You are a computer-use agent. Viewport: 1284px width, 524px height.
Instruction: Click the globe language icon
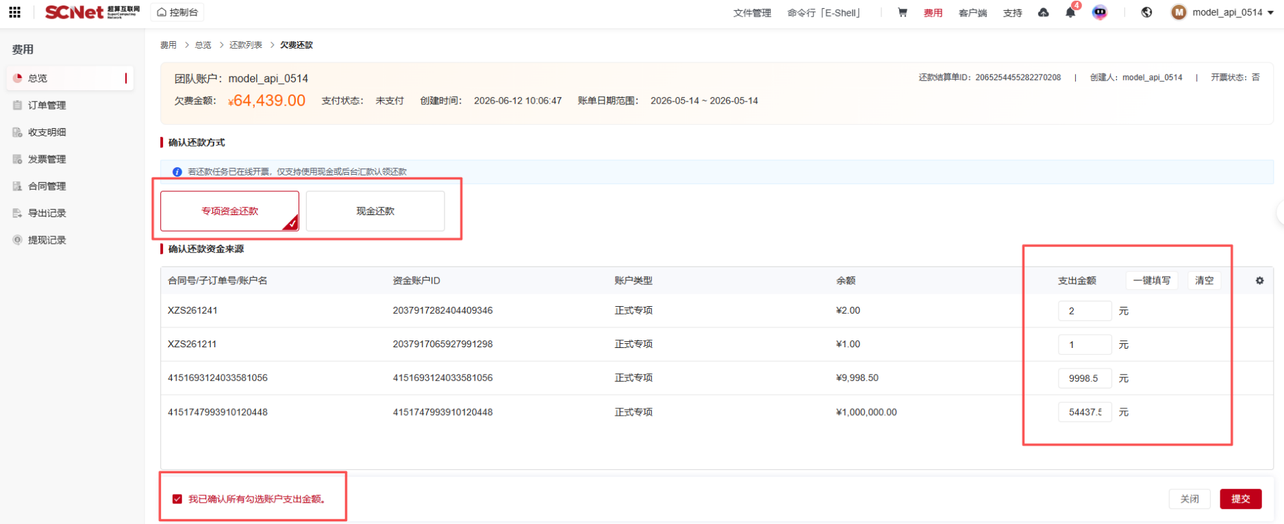click(x=1146, y=12)
